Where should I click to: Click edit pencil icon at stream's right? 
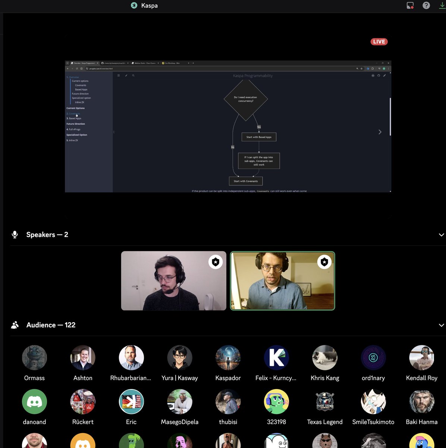point(384,75)
